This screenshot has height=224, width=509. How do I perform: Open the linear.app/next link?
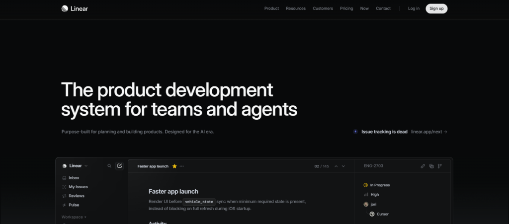click(429, 132)
